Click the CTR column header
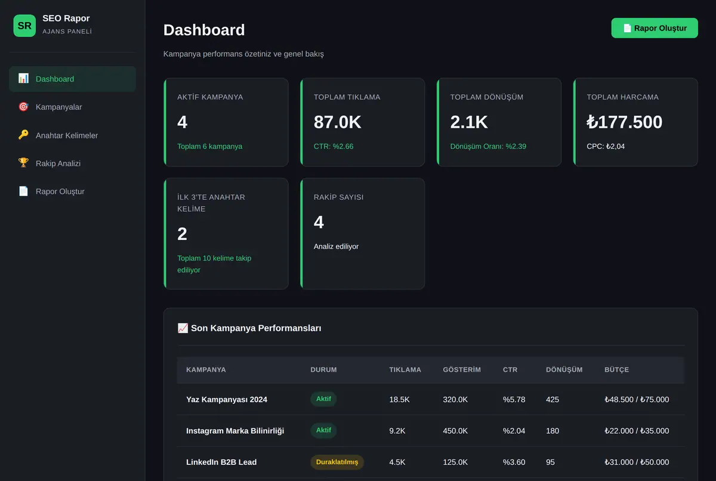The width and height of the screenshot is (716, 481). pyautogui.click(x=510, y=369)
